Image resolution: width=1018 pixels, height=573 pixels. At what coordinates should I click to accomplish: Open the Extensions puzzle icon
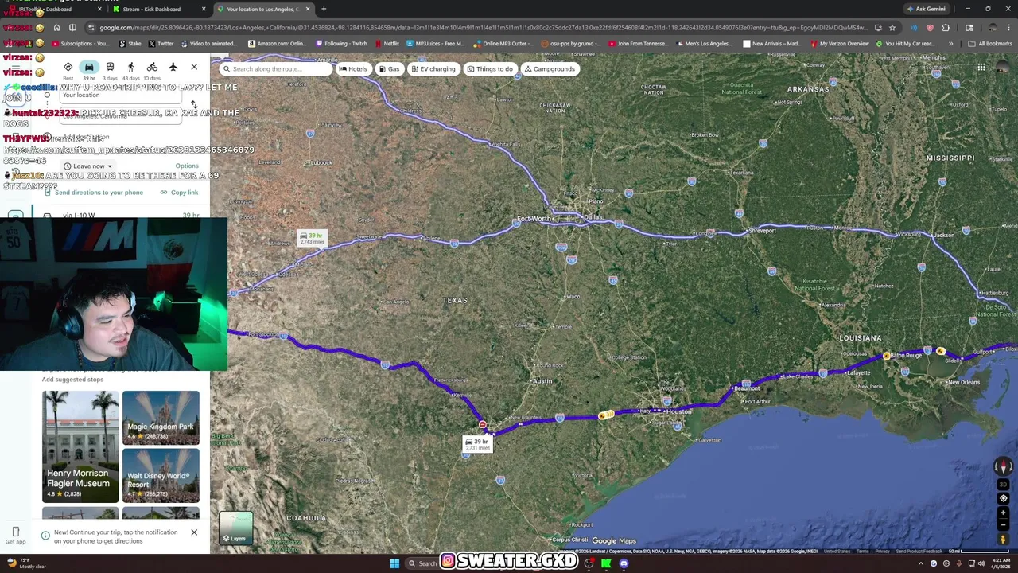pos(946,28)
